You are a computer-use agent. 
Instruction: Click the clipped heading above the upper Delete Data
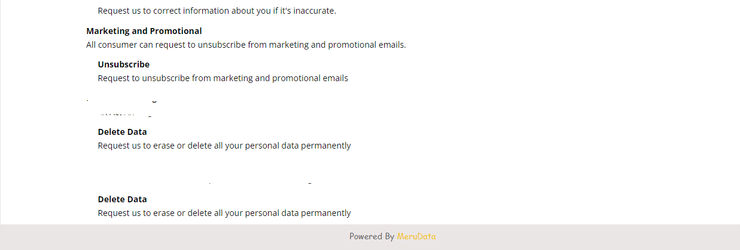tap(122, 100)
